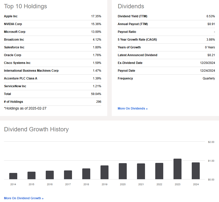Click the Broadcom Inc holding
This screenshot has width=219, height=202.
pyautogui.click(x=14, y=40)
